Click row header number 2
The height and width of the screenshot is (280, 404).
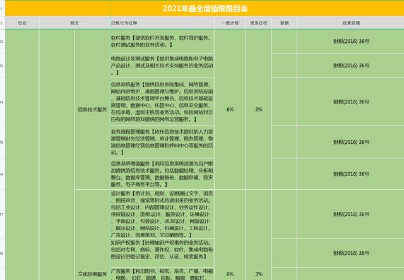(x=2, y=23)
